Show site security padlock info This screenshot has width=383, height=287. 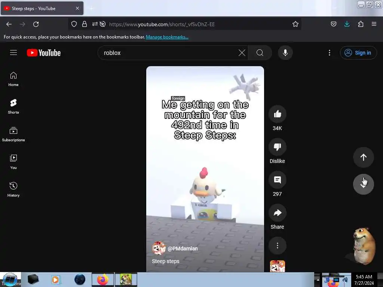[x=85, y=24]
